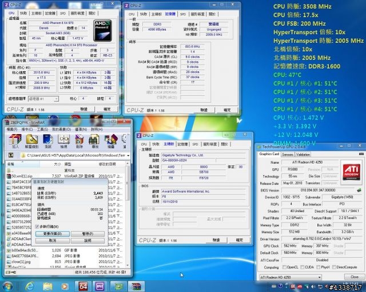Click the Driver Version field in GPU-Z
366x292 pixels.
[321, 239]
